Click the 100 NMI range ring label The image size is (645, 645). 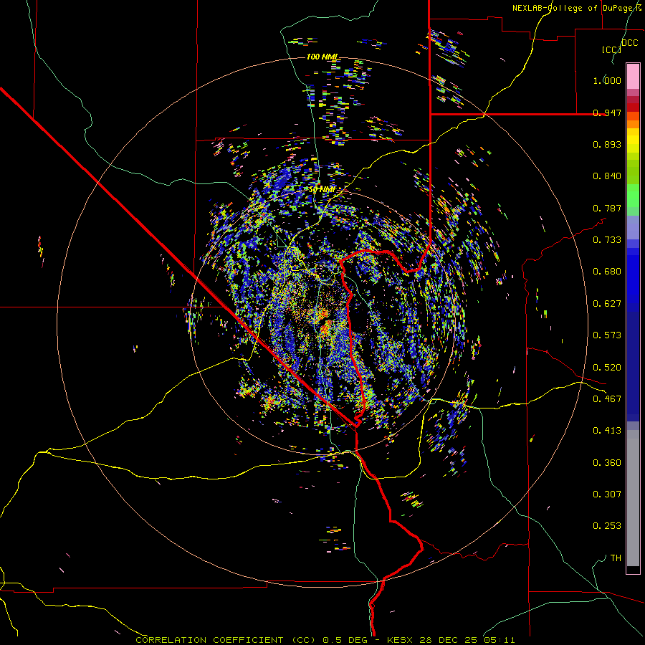(322, 57)
